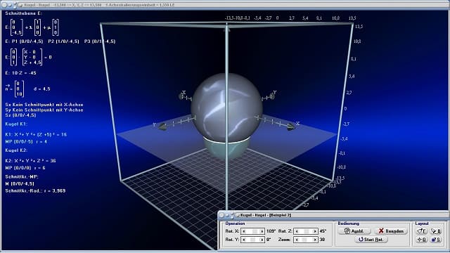Screen dimensions: 450x253
Task: Click the text 'E: 10·Z = -45'
Action: click(20, 73)
